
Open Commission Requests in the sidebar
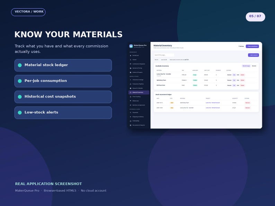(x=139, y=64)
